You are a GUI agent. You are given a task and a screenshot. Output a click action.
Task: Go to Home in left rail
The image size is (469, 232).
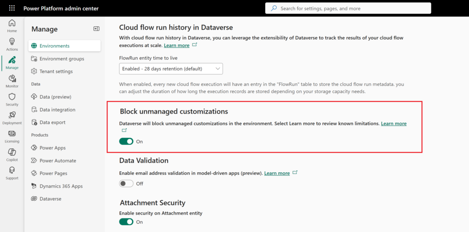12,26
